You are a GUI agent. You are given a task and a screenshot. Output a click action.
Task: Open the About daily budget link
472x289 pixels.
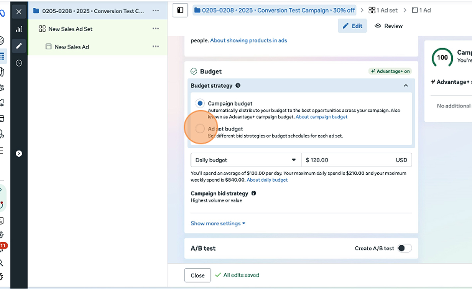267,180
